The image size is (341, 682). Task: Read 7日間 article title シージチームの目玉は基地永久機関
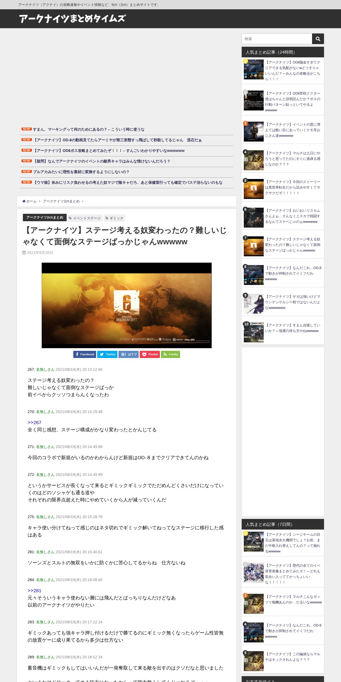(293, 543)
